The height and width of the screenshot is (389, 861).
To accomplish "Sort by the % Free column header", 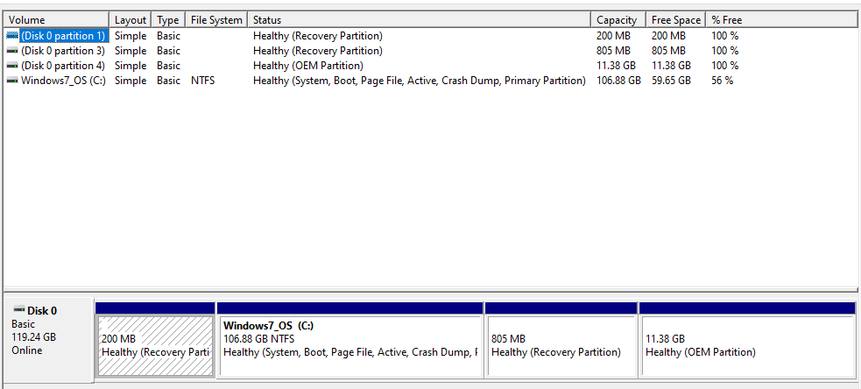I will coord(781,20).
